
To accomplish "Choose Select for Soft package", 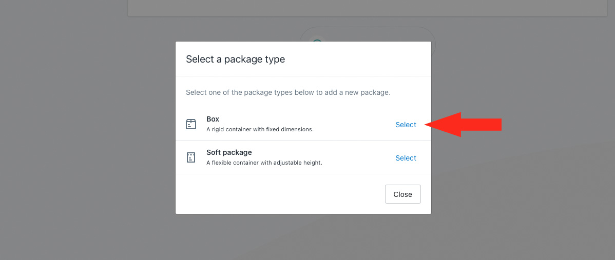I will (x=406, y=158).
